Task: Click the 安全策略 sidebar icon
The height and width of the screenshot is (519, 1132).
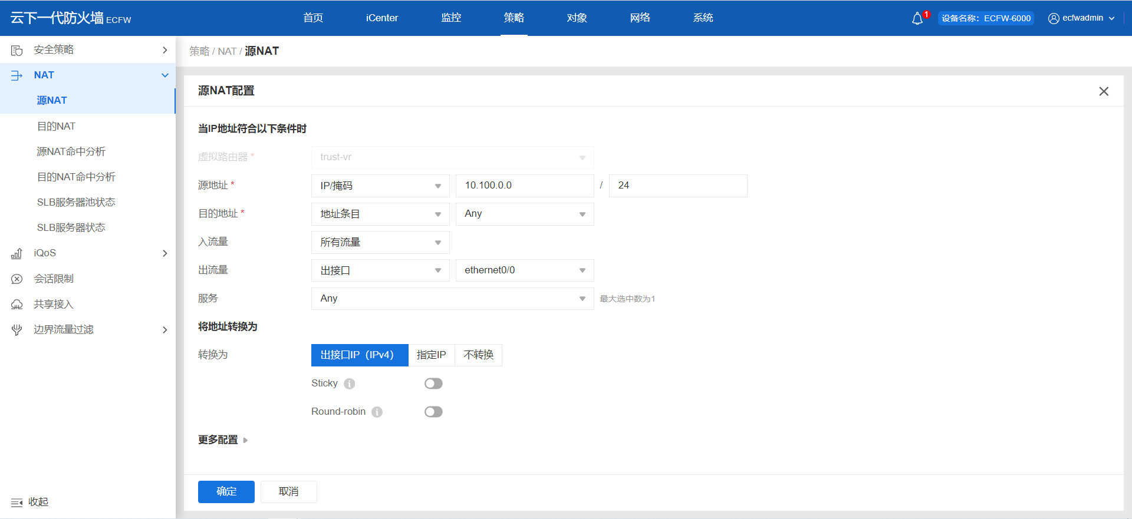Action: [x=17, y=51]
